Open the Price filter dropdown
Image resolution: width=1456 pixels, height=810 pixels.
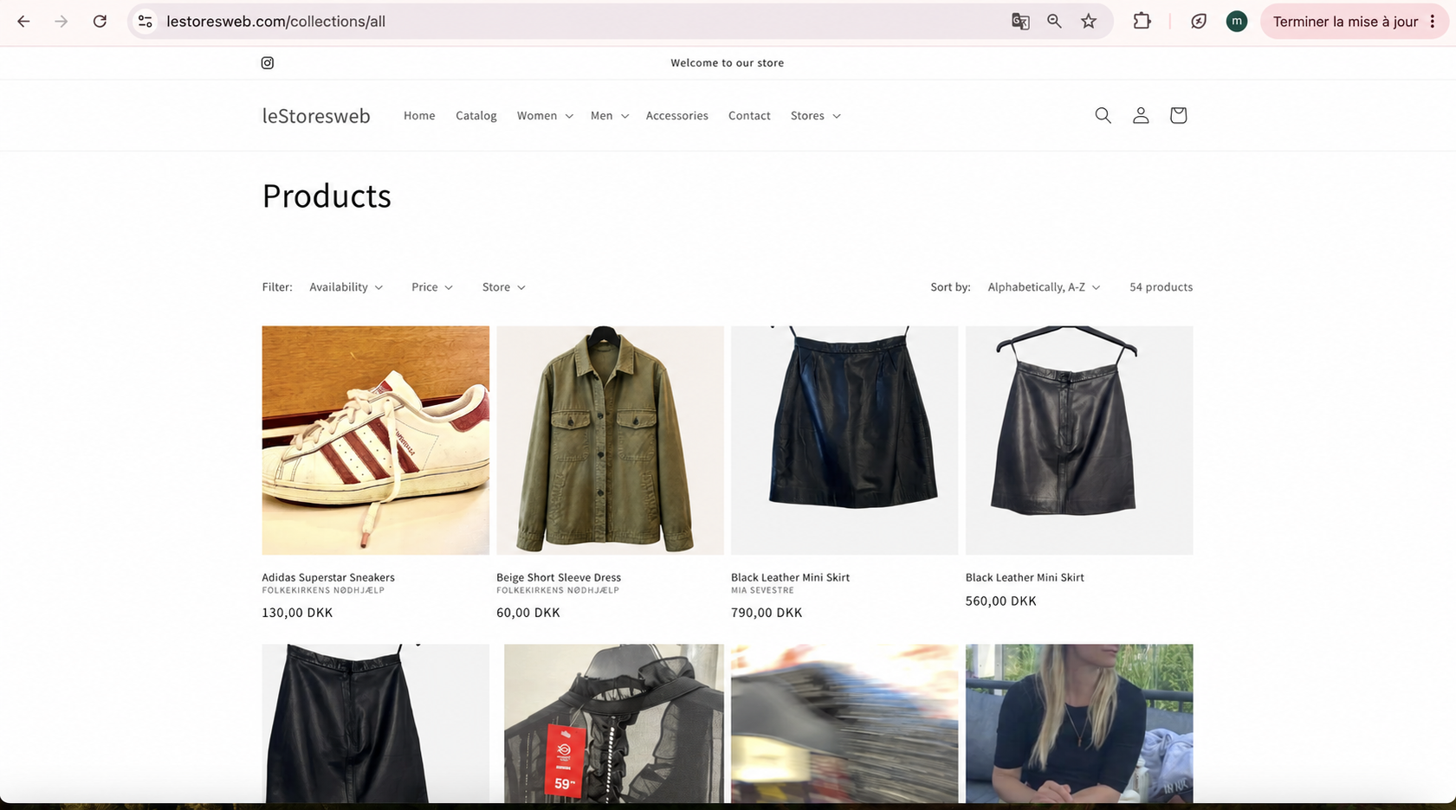pyautogui.click(x=432, y=287)
